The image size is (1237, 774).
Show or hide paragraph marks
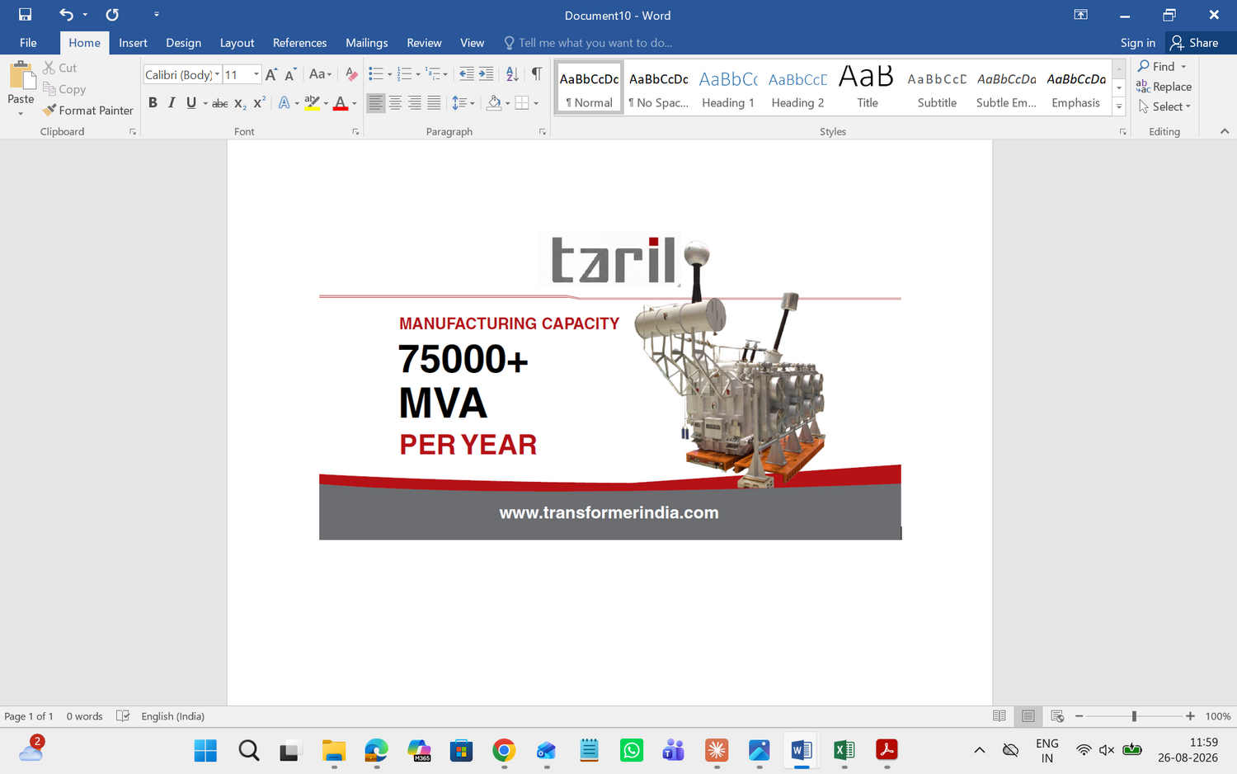pyautogui.click(x=537, y=75)
